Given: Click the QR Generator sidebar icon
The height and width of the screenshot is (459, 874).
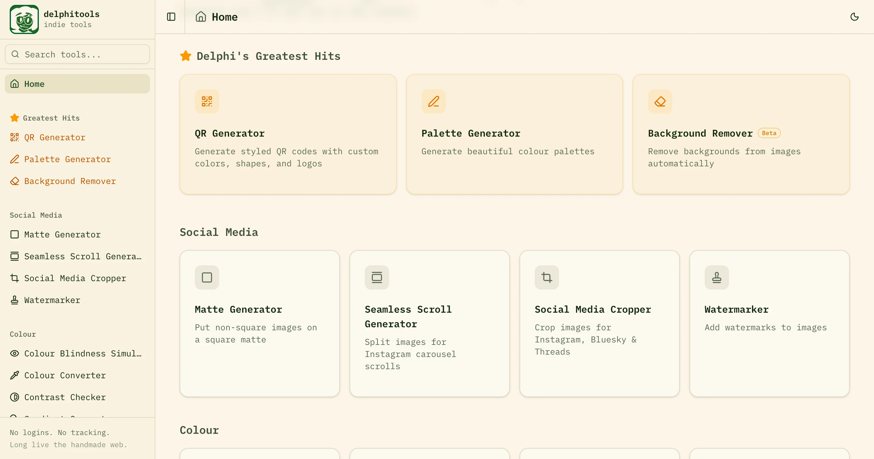Looking at the screenshot, I should coord(15,137).
